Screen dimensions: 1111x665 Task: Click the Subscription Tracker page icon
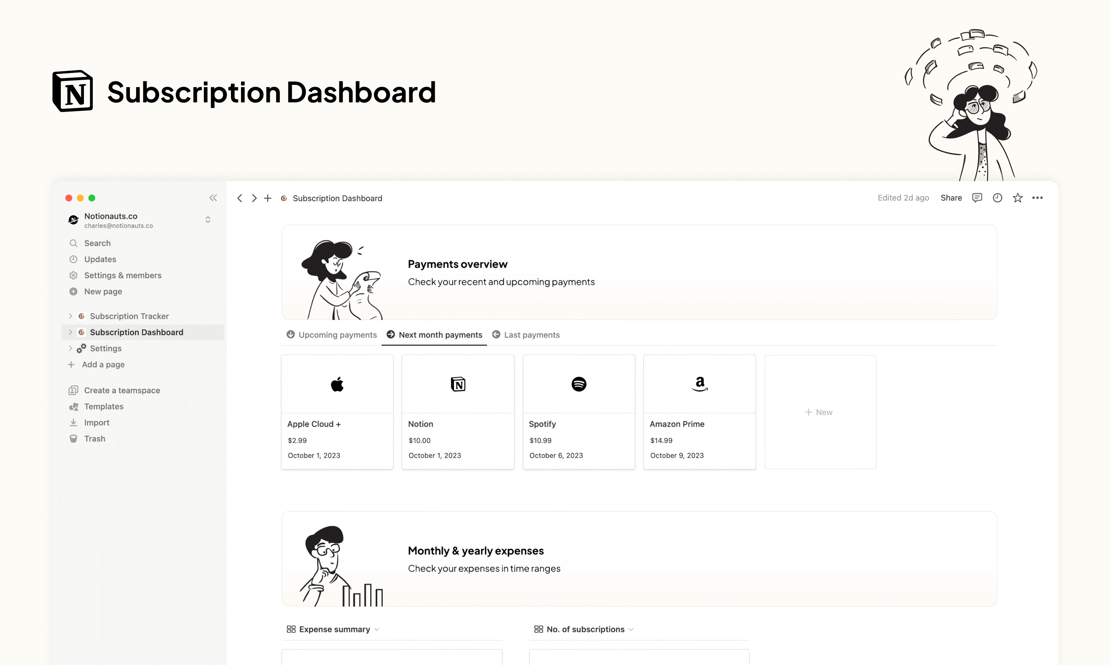coord(81,316)
